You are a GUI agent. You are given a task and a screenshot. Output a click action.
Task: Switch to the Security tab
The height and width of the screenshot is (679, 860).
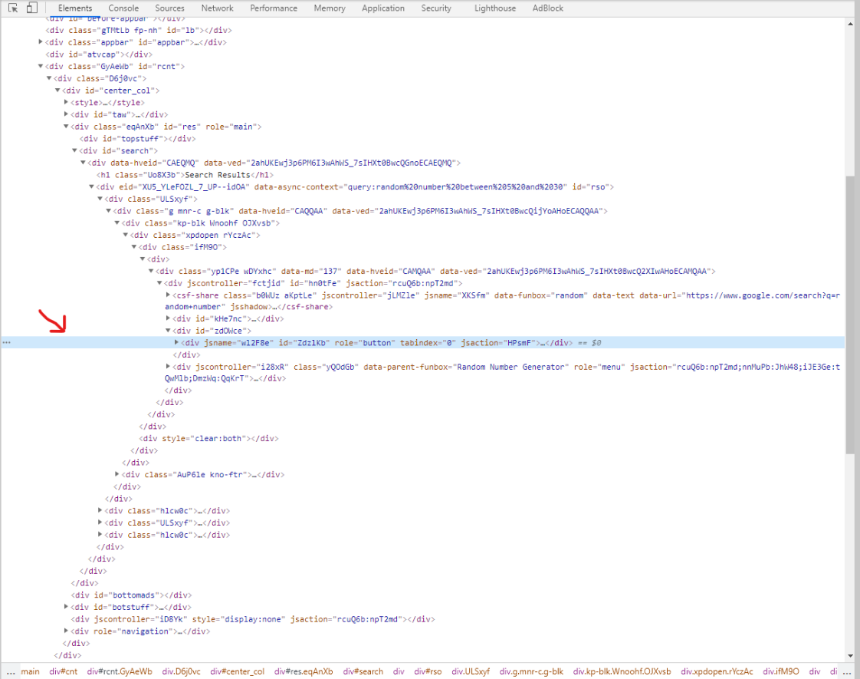pyautogui.click(x=436, y=8)
